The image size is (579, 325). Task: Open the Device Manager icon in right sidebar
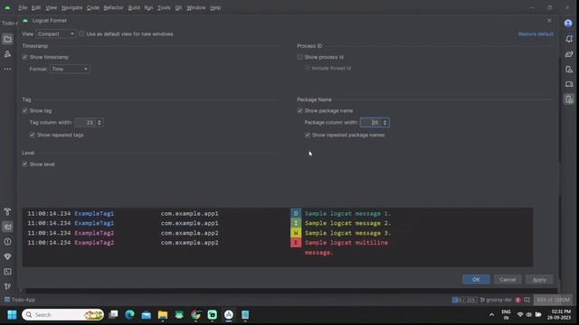[569, 70]
